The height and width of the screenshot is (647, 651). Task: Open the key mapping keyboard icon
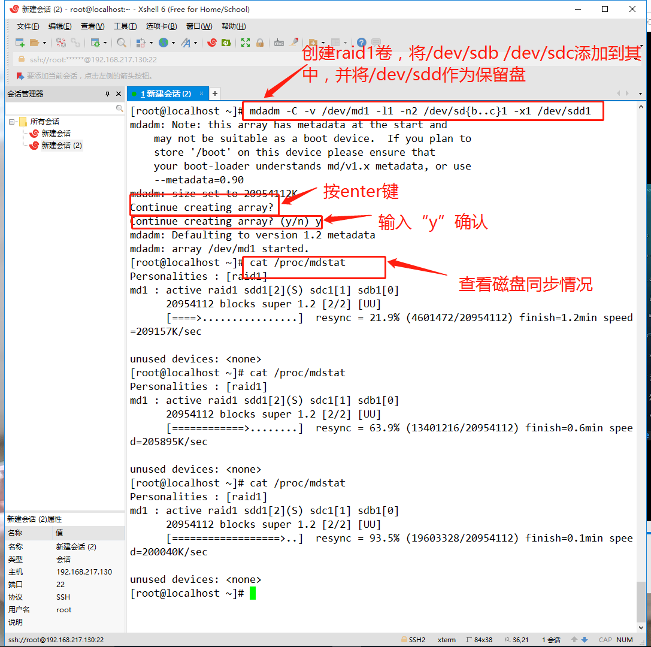279,43
